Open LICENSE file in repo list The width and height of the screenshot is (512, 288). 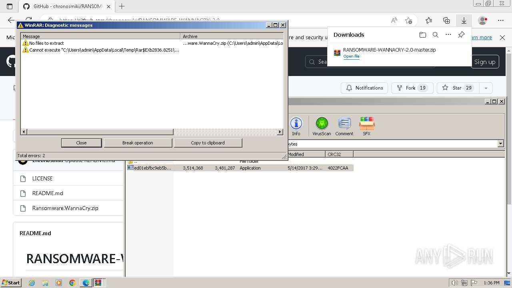(42, 178)
